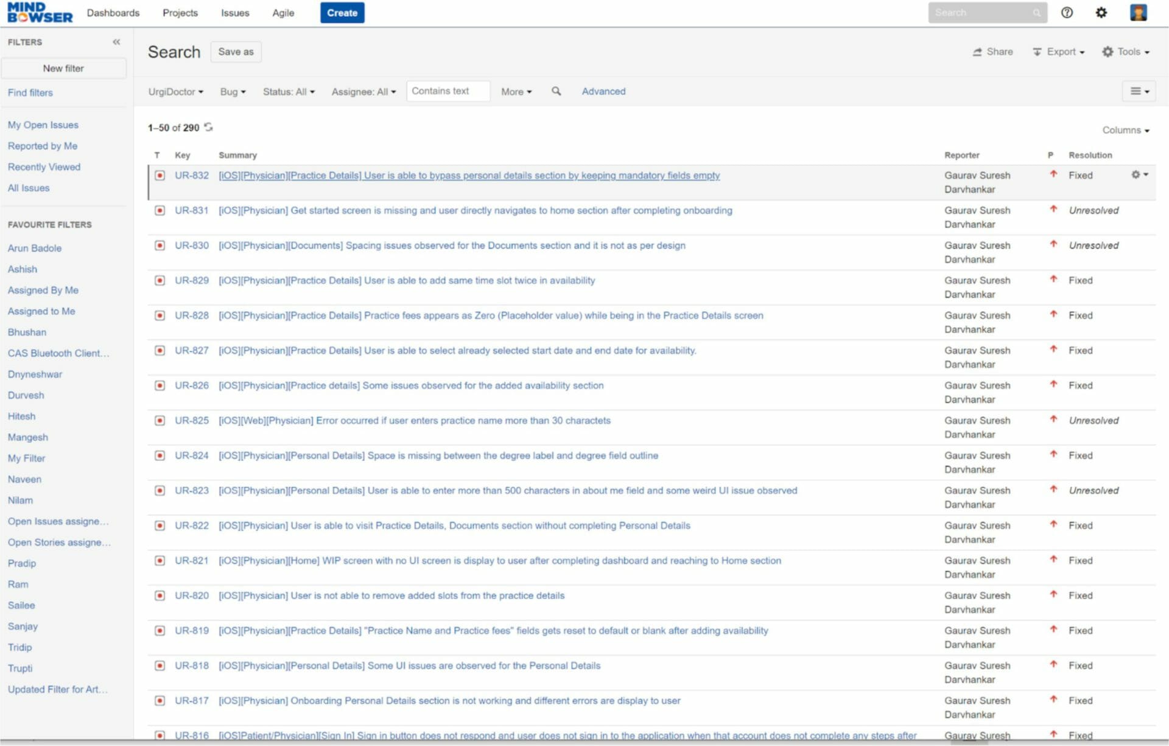1169x746 pixels.
Task: Refresh results using the refresh icon
Action: [208, 127]
